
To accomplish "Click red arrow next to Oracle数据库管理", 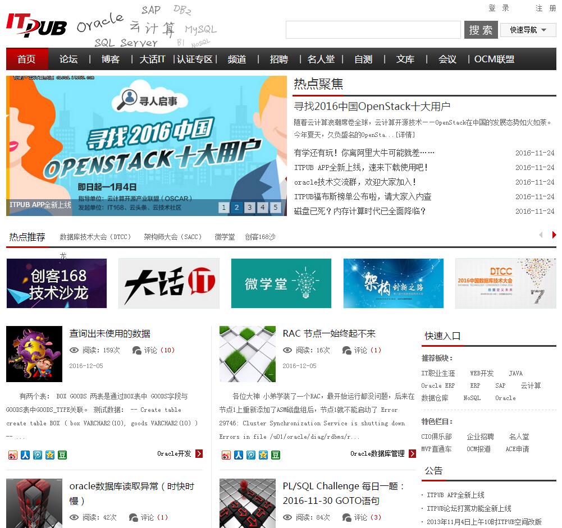I will (412, 453).
